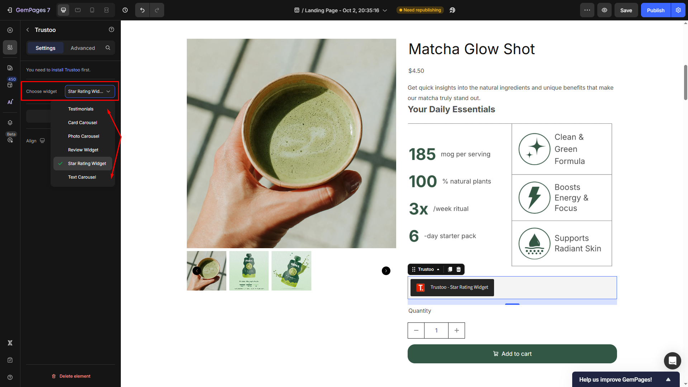Open the add element plus icon
688x387 pixels.
10,30
